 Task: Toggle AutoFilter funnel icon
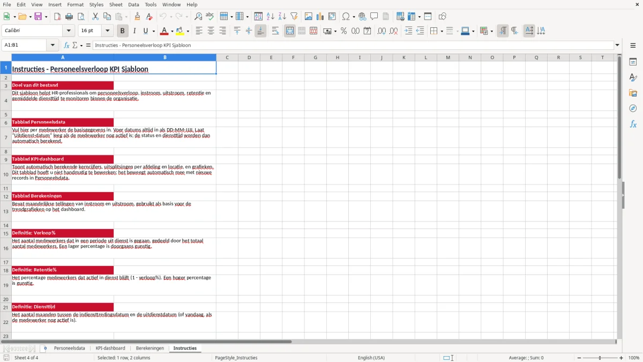pyautogui.click(x=294, y=17)
